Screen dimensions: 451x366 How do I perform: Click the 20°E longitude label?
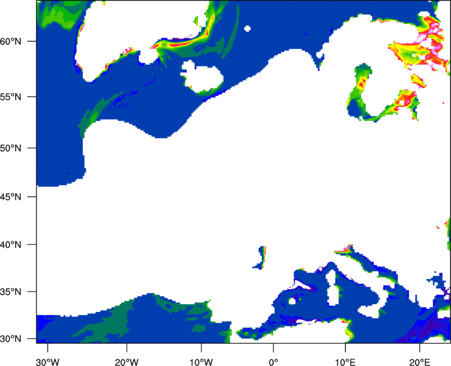pos(419,362)
